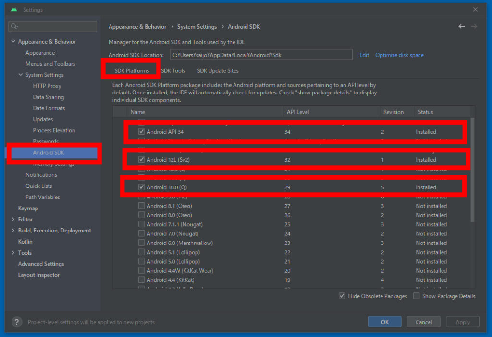Open the SDK Update Sites tab
Viewport: 492px width, 337px height.
(x=219, y=70)
